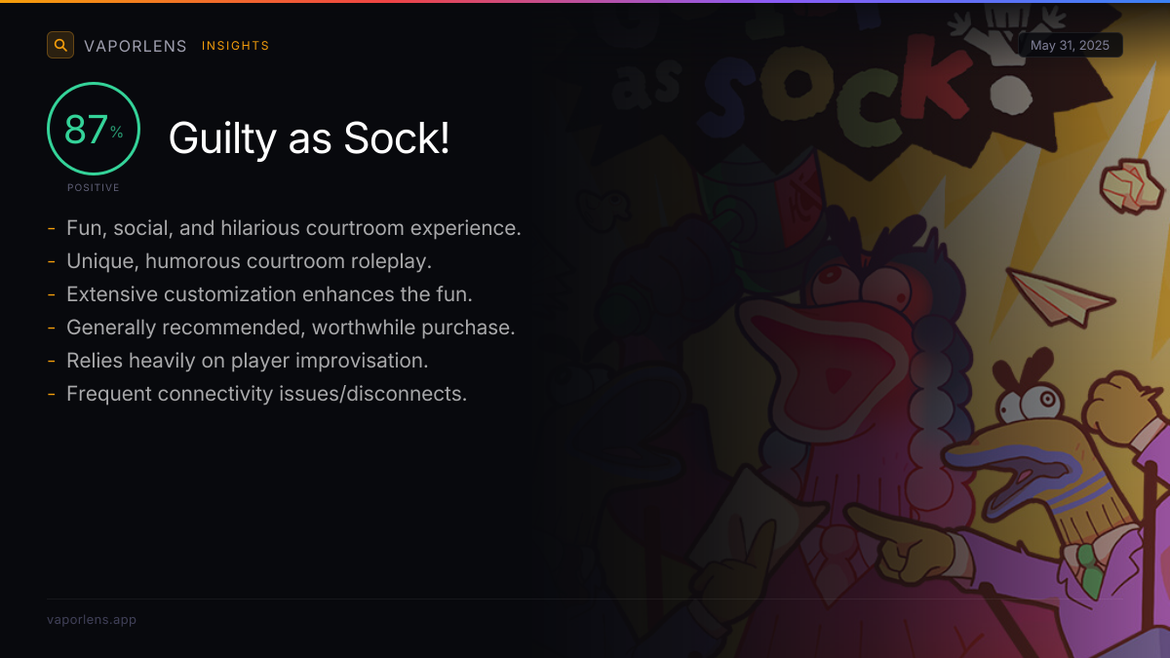Screen dimensions: 1170x658
Task: Open the vaporlens.app footer link
Action: point(92,619)
